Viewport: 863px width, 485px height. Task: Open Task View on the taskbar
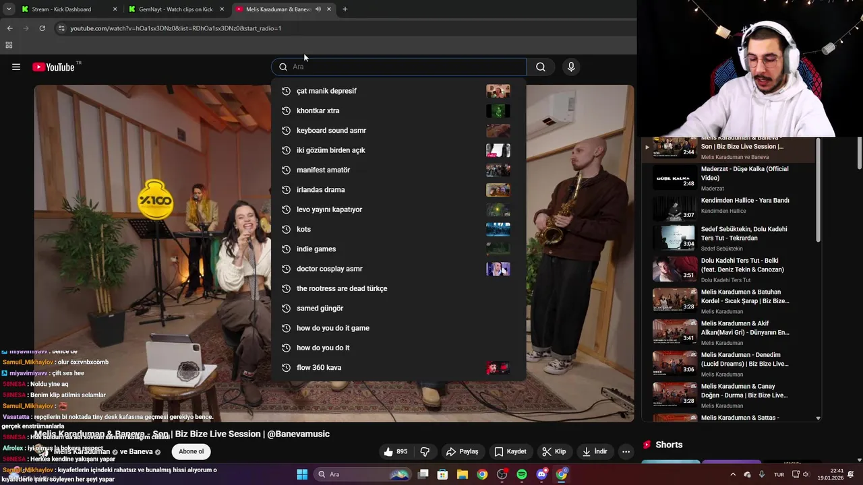click(423, 474)
